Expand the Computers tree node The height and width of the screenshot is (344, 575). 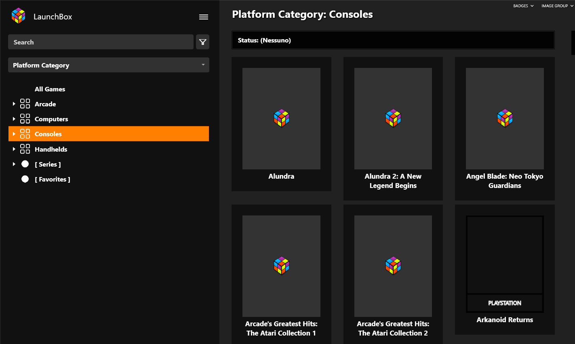pos(14,119)
